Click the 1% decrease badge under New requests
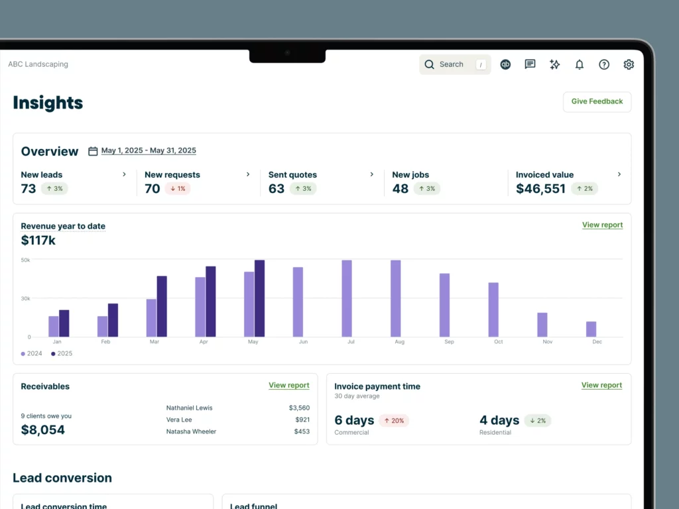This screenshot has height=509, width=679. (x=178, y=189)
